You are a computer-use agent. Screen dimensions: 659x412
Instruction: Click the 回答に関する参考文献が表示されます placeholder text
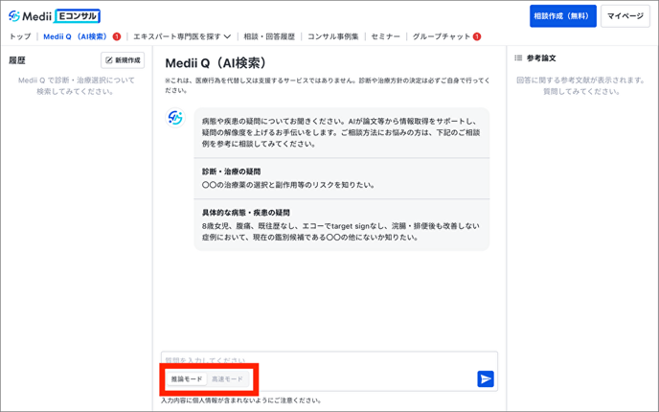pyautogui.click(x=581, y=85)
